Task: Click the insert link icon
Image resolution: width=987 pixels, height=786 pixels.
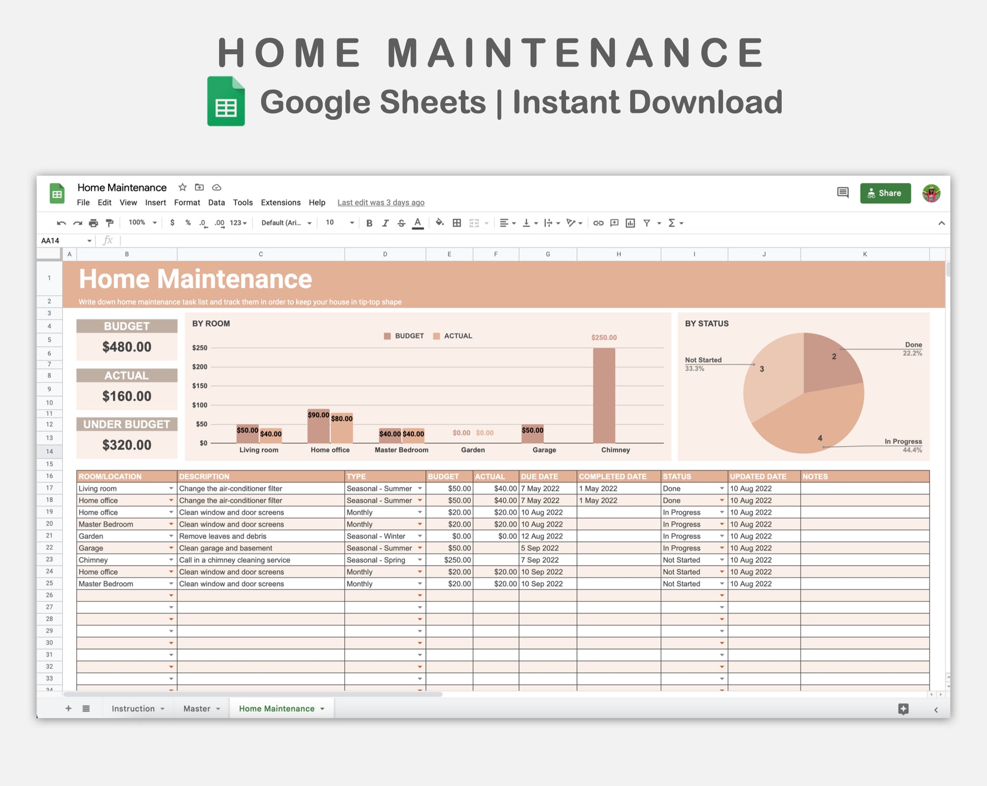Action: coord(598,223)
